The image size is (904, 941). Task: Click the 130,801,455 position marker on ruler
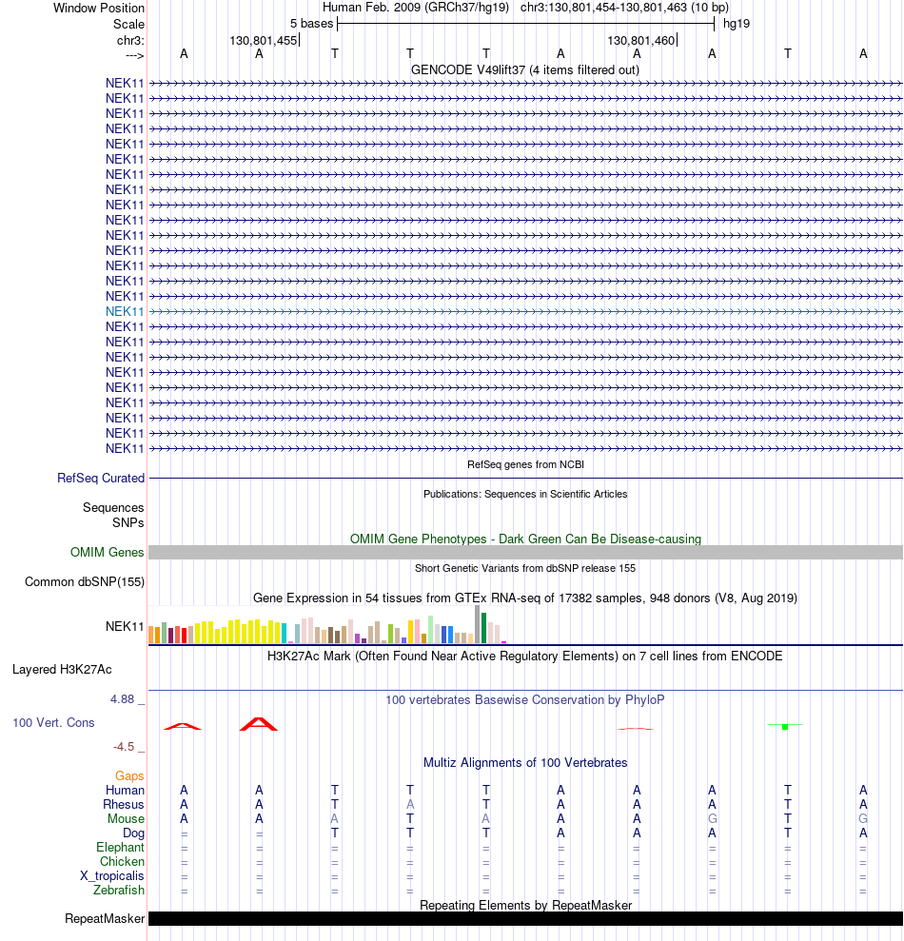click(265, 40)
